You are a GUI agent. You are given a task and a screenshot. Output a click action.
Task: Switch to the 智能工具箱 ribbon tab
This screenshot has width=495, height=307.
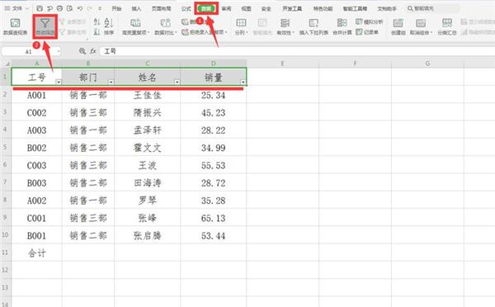355,8
